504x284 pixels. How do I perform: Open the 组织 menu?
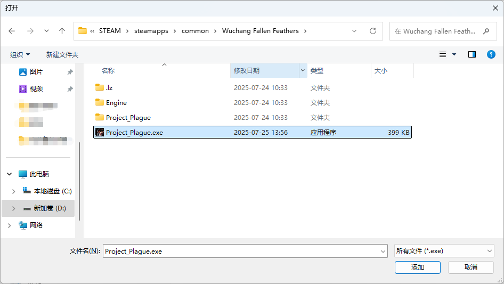tap(20, 54)
